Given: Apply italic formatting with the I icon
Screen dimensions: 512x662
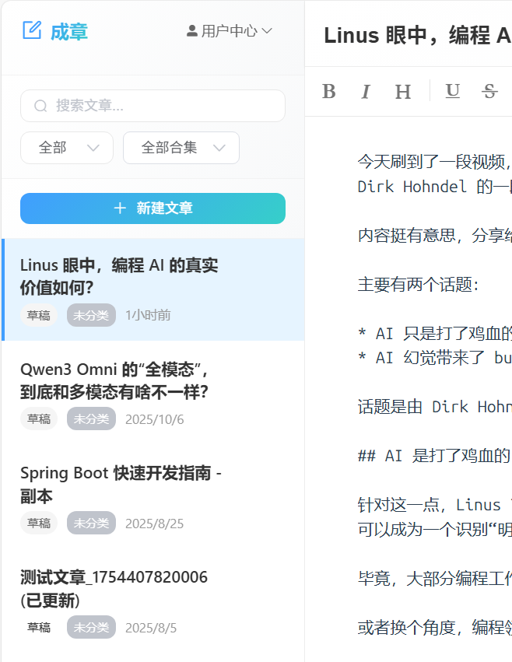Looking at the screenshot, I should tap(366, 92).
